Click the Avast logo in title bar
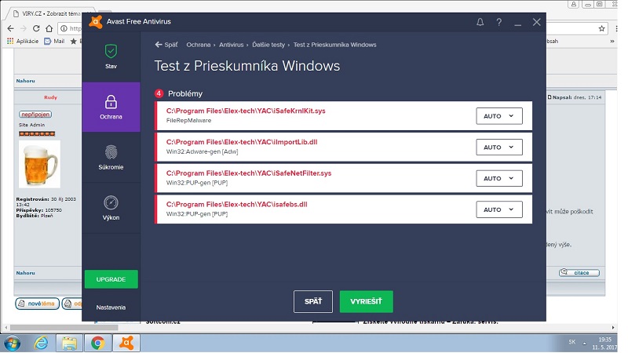The image size is (628, 353). click(93, 23)
